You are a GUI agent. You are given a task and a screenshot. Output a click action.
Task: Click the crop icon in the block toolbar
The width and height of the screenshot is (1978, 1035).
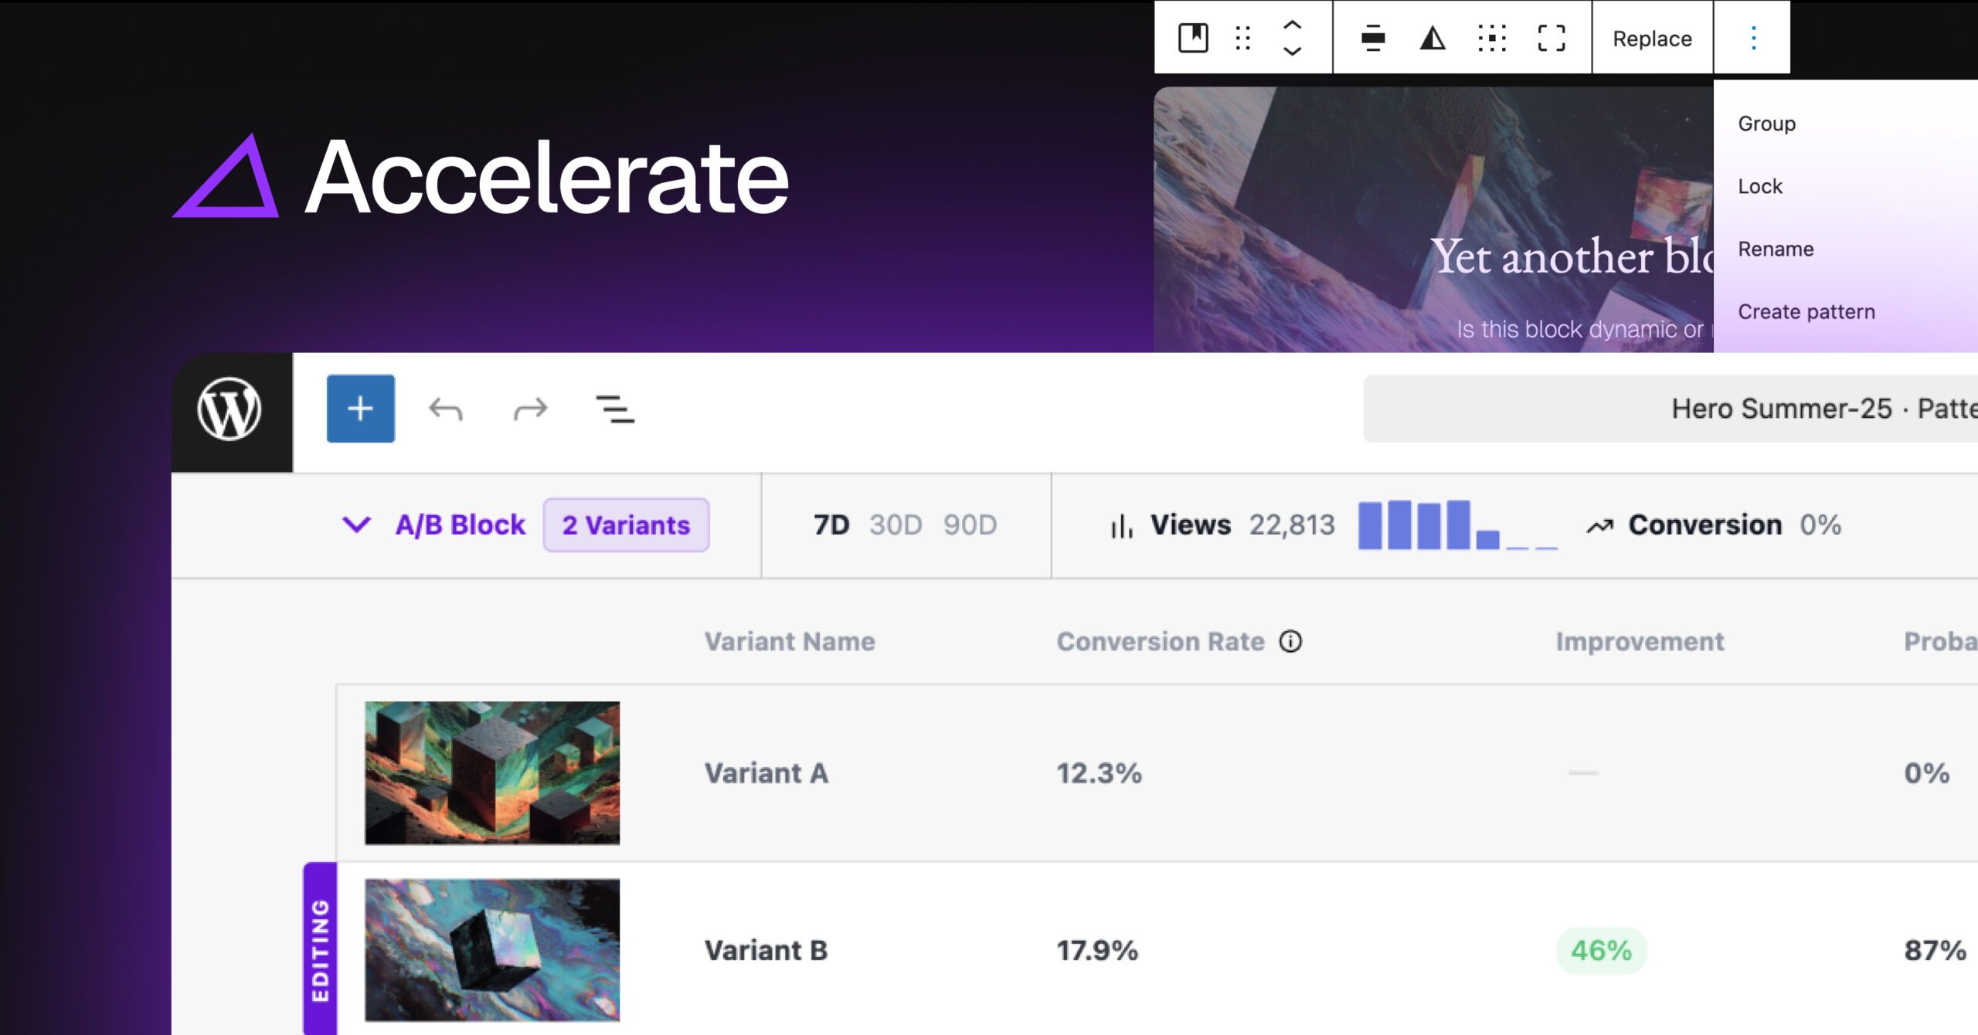(x=1553, y=37)
